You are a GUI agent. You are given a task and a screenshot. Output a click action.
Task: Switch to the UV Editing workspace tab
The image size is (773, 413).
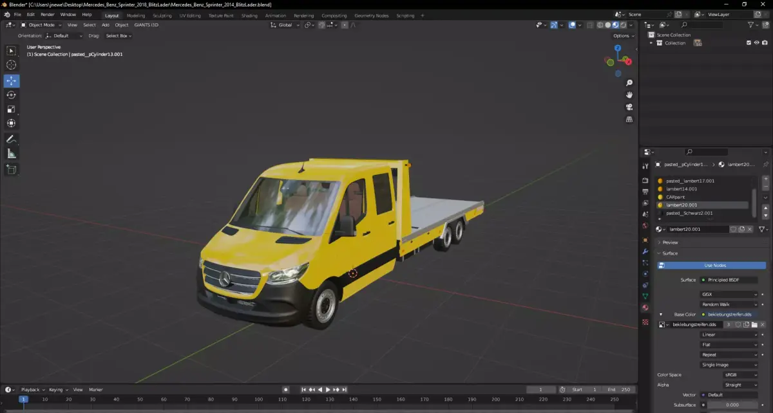(x=190, y=15)
